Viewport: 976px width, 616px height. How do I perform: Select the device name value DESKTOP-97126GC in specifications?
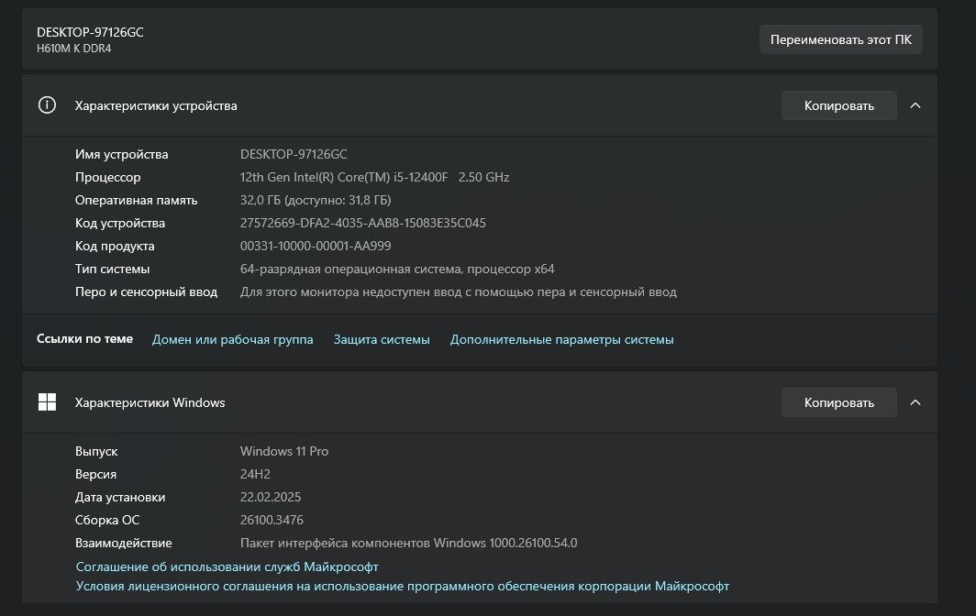294,154
